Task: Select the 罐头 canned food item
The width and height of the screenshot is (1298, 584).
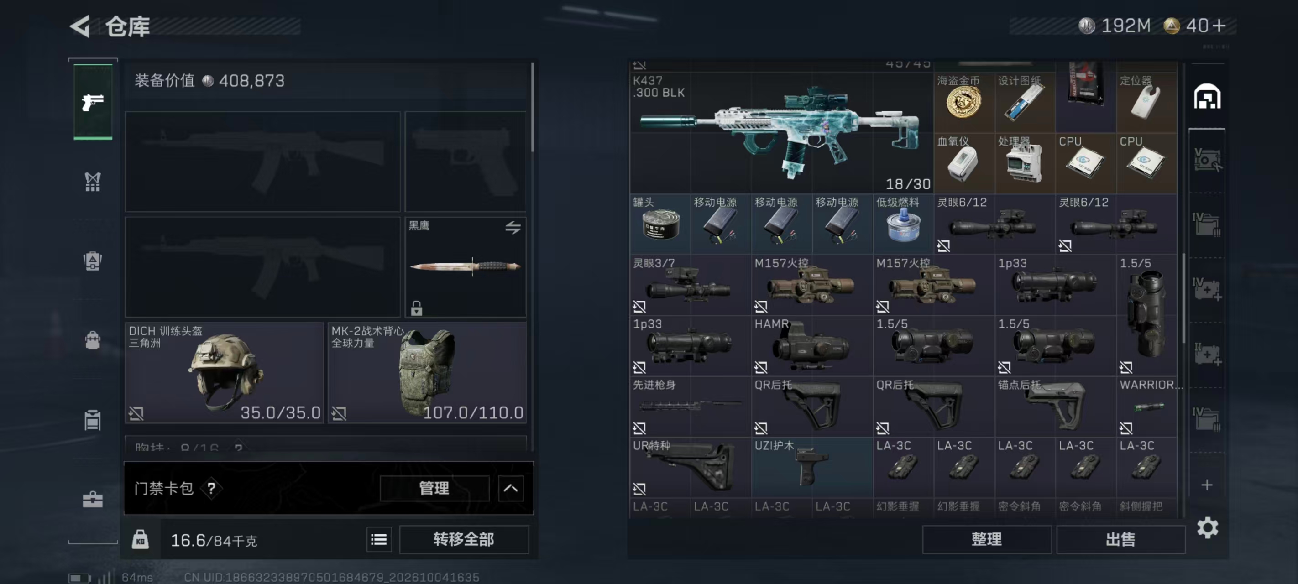Action: [660, 224]
